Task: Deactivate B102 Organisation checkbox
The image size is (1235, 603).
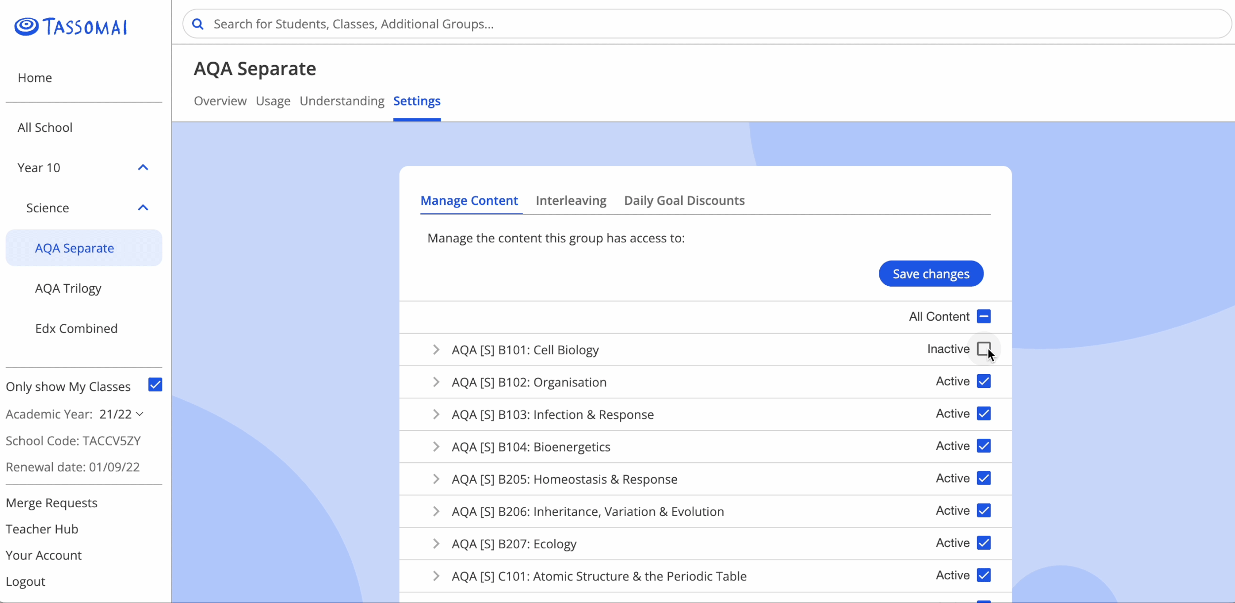Action: (984, 381)
